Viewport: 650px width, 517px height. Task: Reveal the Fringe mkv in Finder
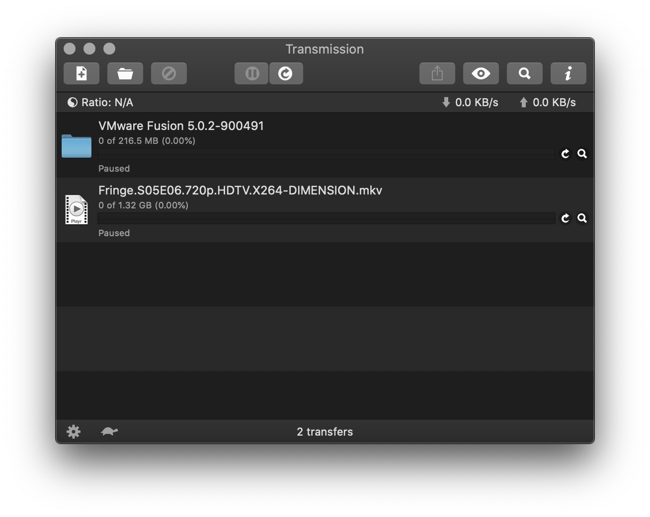(x=582, y=218)
